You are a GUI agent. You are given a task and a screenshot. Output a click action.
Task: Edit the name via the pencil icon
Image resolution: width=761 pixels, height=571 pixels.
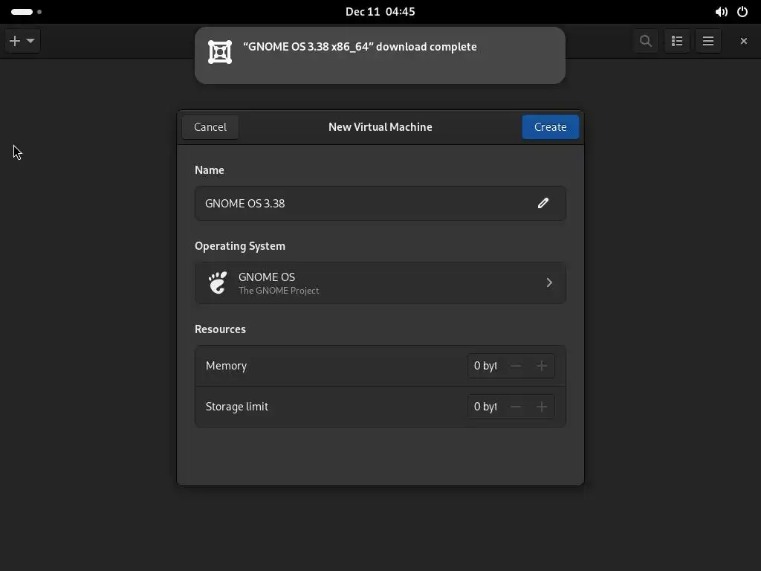[x=543, y=203]
